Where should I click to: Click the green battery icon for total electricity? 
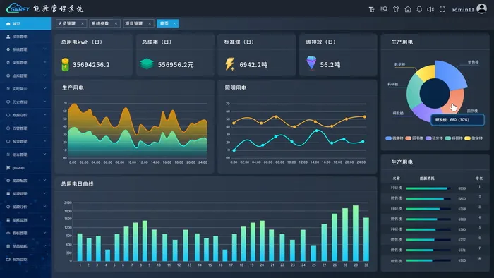(x=65, y=64)
